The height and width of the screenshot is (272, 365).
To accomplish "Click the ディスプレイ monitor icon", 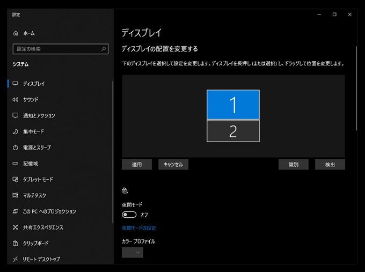I will click(16, 84).
